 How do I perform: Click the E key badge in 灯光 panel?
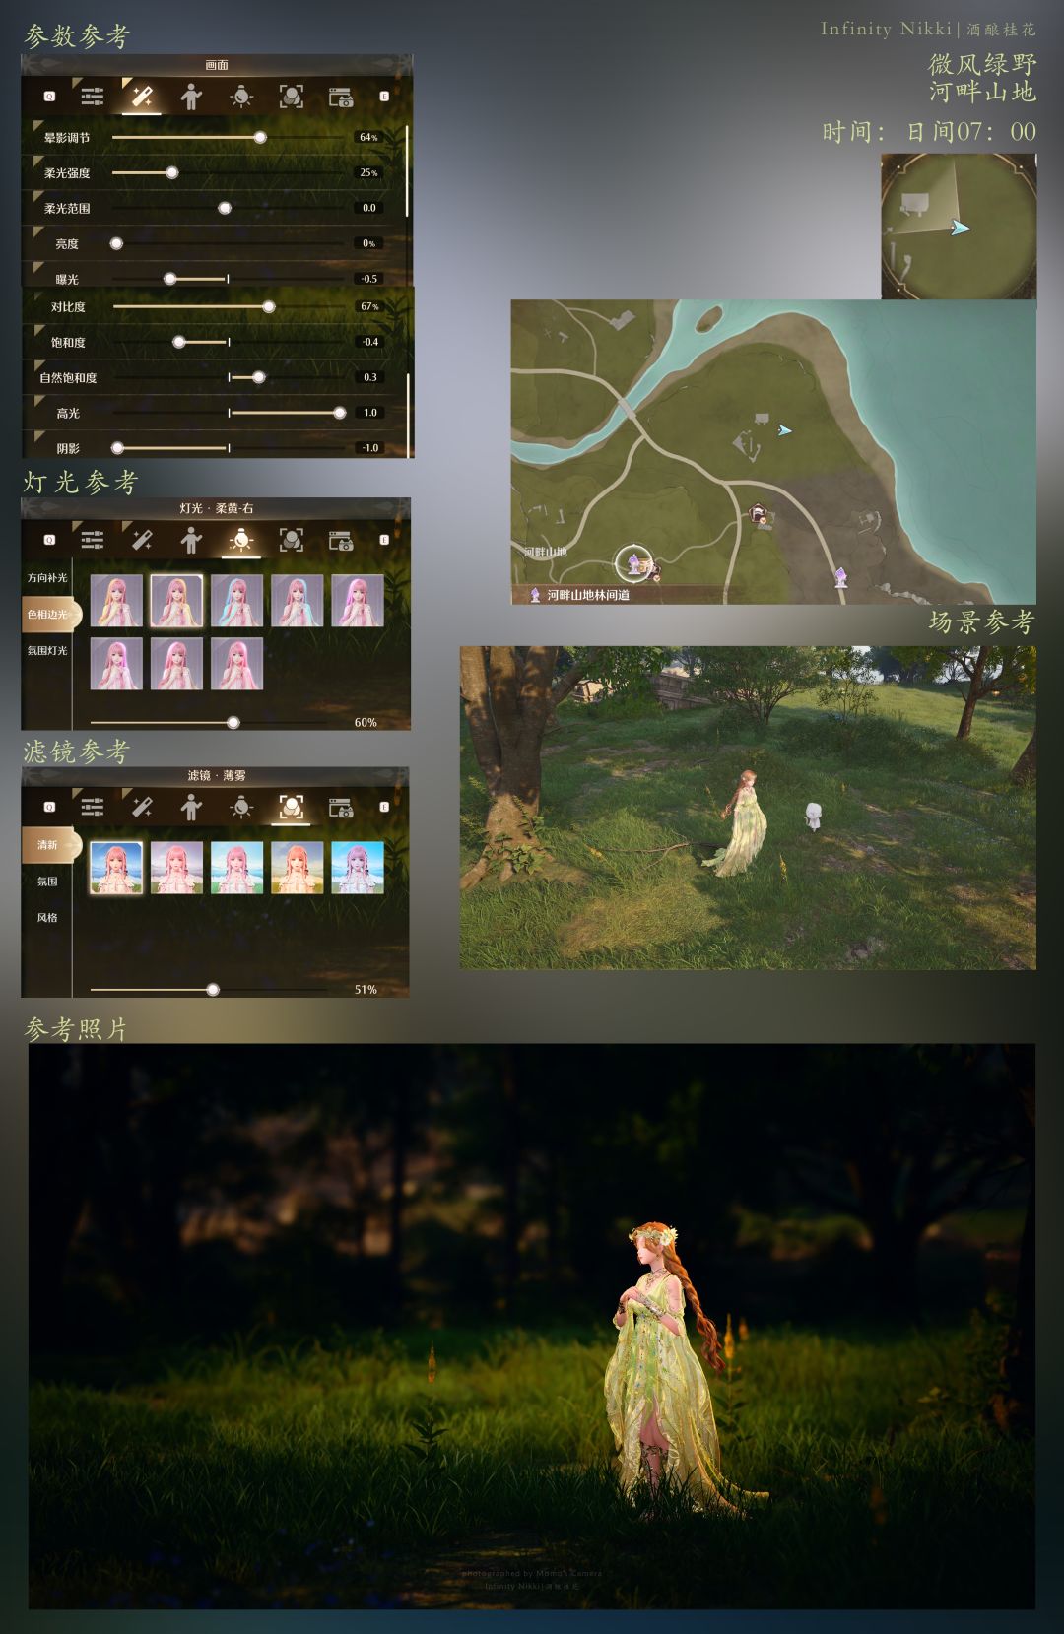pos(384,539)
